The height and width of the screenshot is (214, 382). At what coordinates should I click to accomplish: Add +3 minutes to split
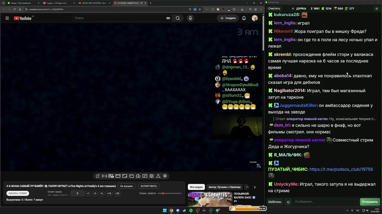coord(95,193)
